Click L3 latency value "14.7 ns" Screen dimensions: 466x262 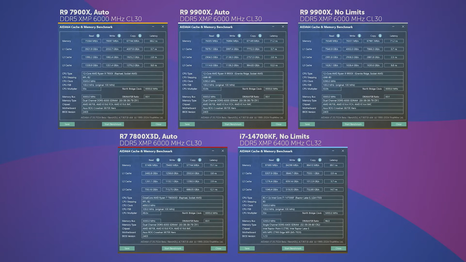point(334,190)
